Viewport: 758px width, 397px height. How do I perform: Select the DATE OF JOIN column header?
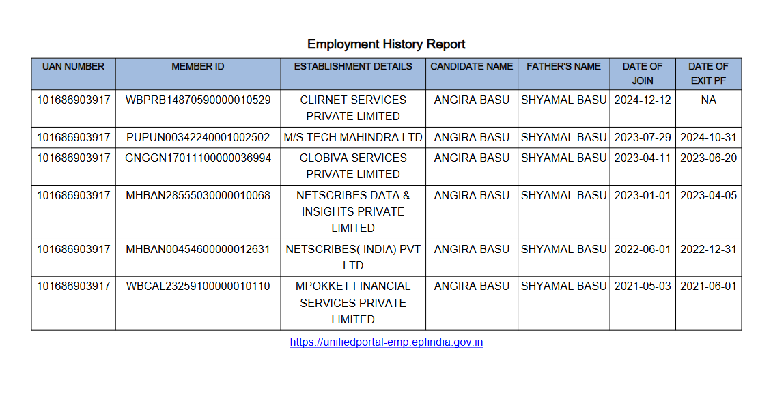coord(643,74)
